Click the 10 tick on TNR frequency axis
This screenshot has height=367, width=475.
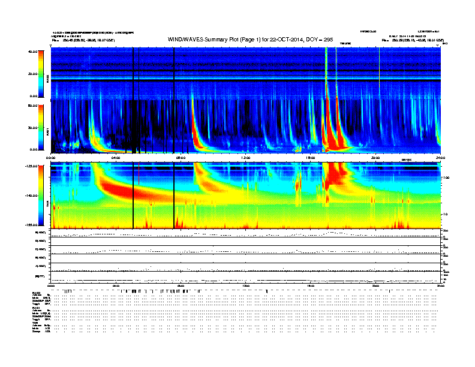(x=445, y=215)
